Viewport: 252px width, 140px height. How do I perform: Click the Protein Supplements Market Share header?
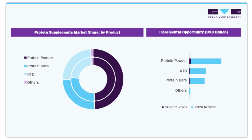(x=77, y=32)
